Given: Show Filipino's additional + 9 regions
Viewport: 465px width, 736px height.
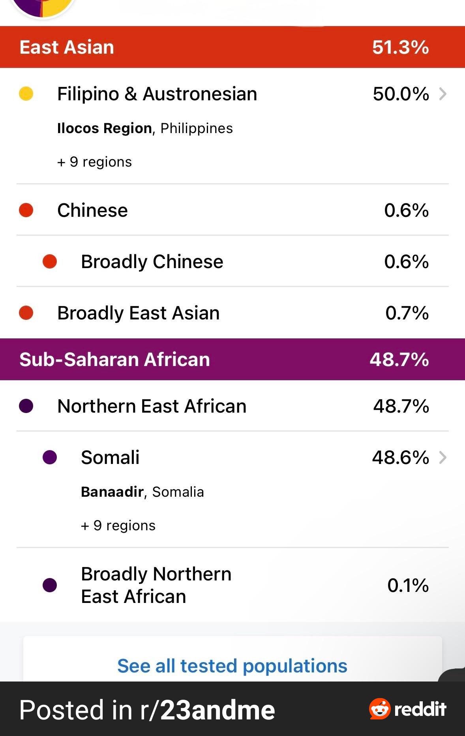Looking at the screenshot, I should pos(94,162).
